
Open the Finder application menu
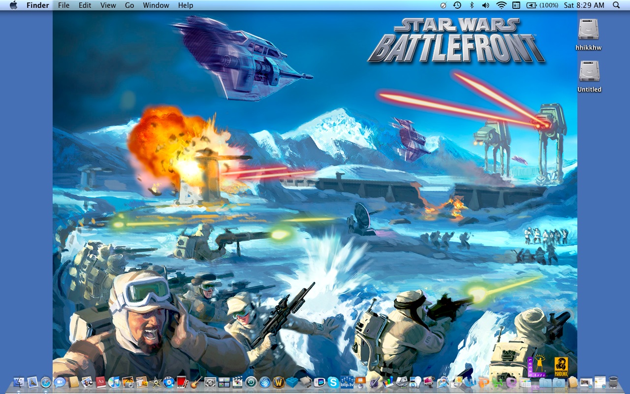(x=37, y=5)
